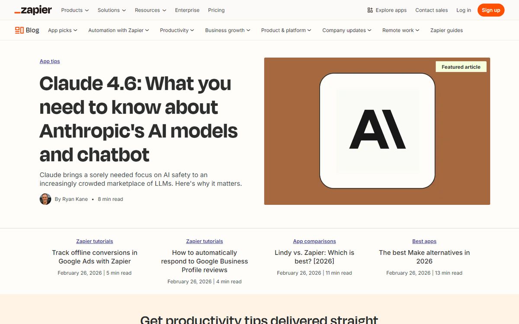This screenshot has height=324, width=519.
Task: Click the Zapier logo in header
Action: (33, 10)
